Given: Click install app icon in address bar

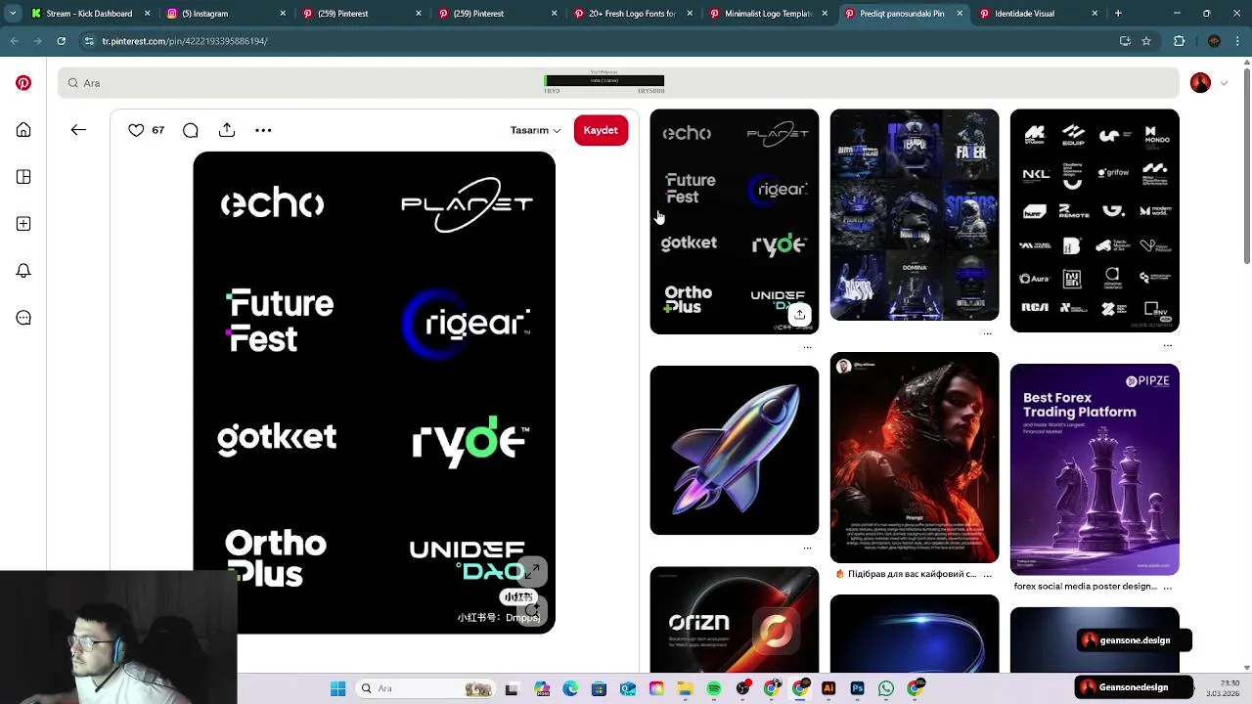Looking at the screenshot, I should (x=1125, y=41).
